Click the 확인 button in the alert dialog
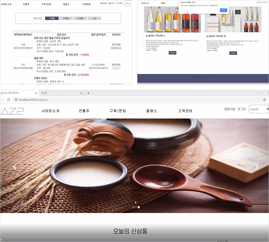 224,10
